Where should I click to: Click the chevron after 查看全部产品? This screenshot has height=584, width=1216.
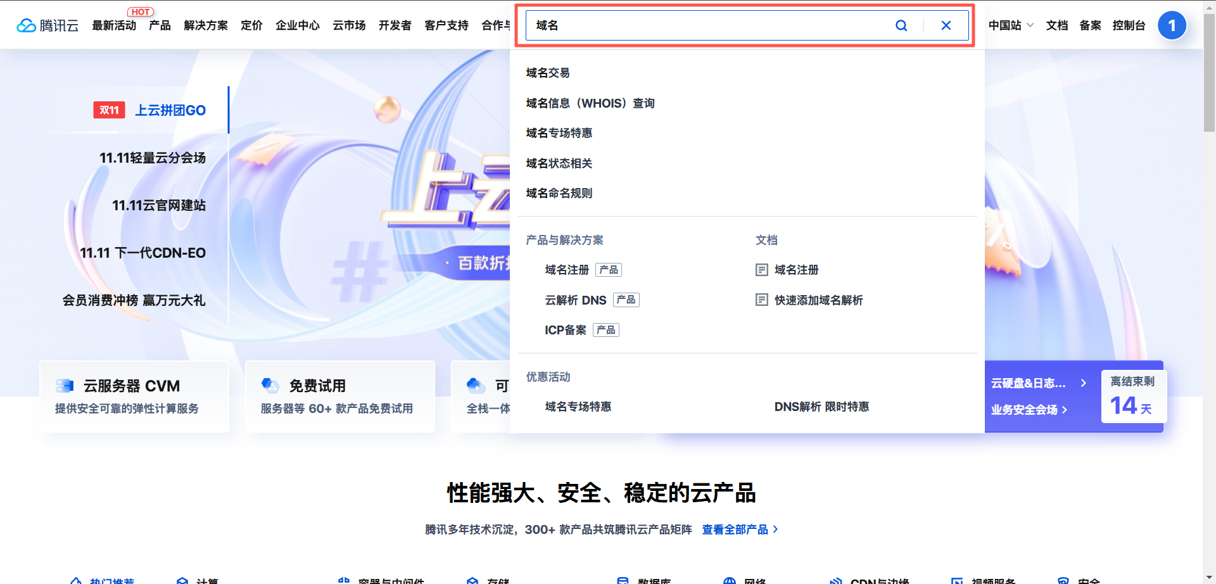coord(775,530)
